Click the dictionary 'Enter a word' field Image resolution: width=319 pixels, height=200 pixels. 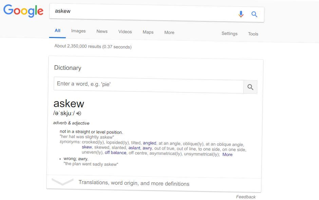(148, 85)
